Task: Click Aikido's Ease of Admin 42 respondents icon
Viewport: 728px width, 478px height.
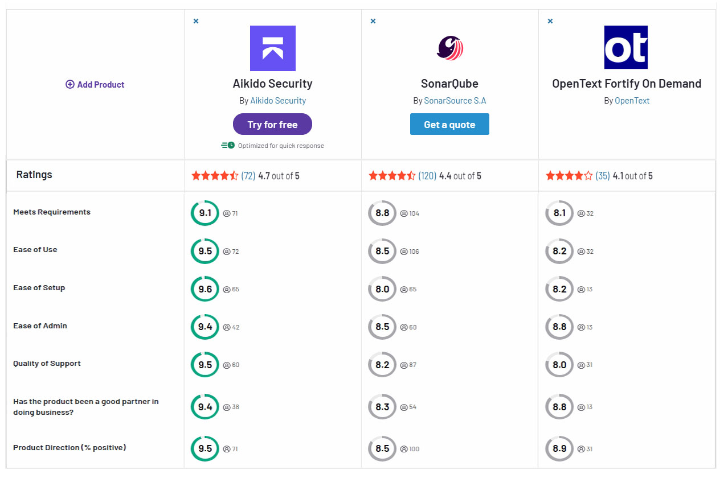Action: tap(226, 327)
